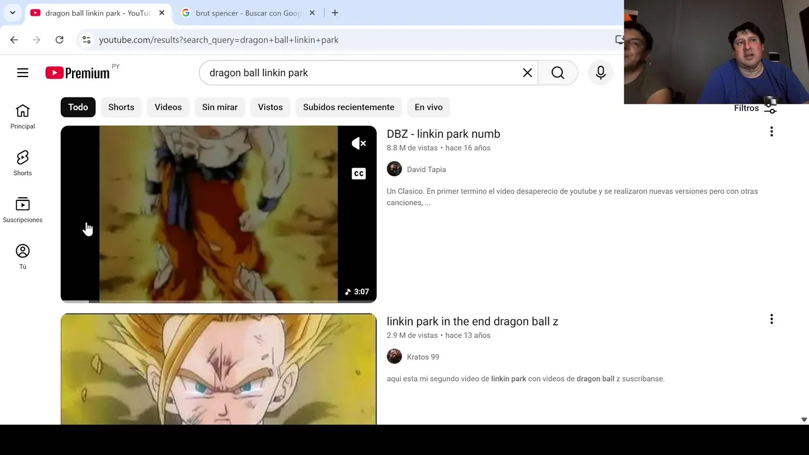Go forward in browser history

click(37, 40)
